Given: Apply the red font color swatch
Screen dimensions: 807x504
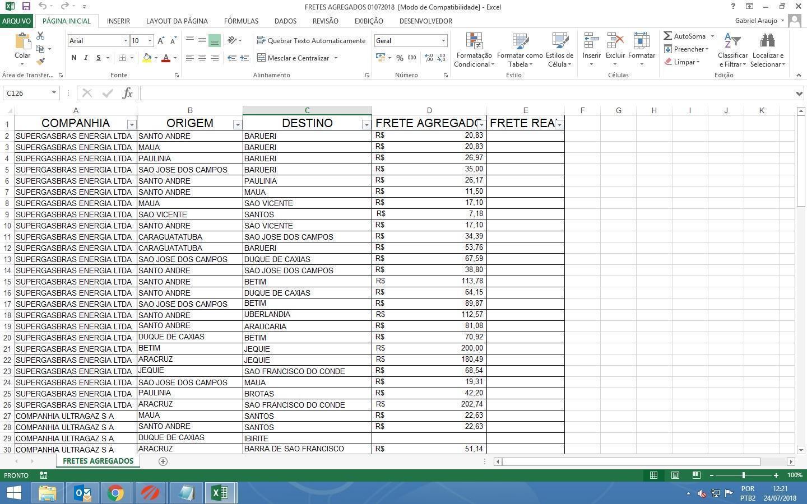Looking at the screenshot, I should (x=166, y=58).
